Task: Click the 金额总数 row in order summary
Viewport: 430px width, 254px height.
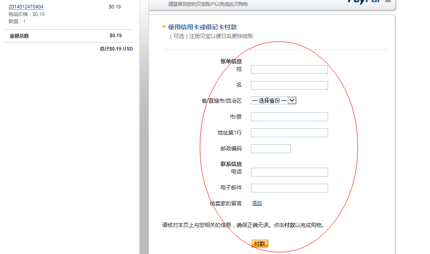Action: (19, 36)
